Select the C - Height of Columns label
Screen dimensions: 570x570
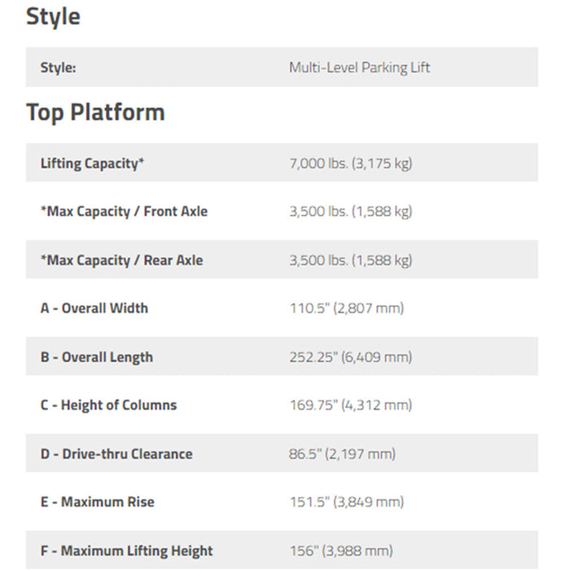(108, 405)
